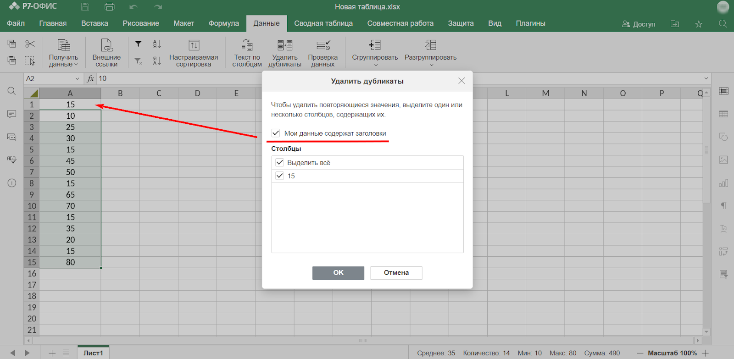This screenshot has width=734, height=359.
Task: Zoom out with minus button
Action: point(640,353)
